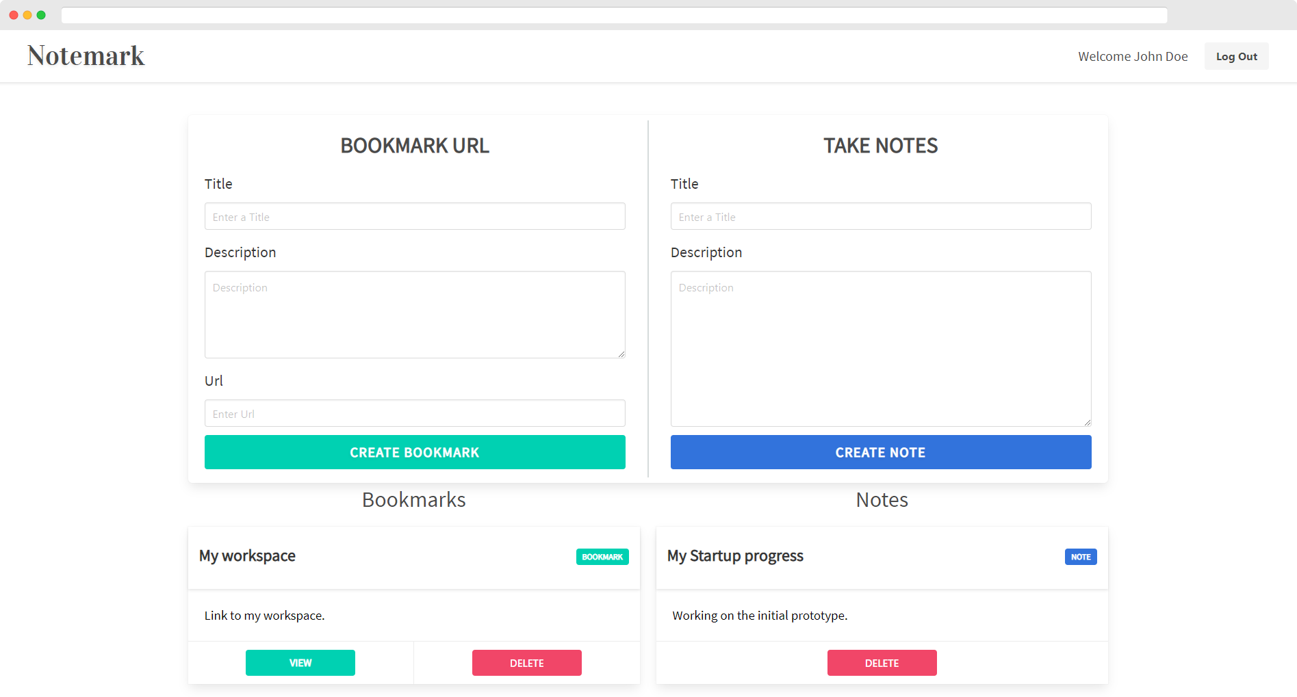Click the blue NOTE tag badge
The height and width of the screenshot is (697, 1297).
click(x=1080, y=557)
